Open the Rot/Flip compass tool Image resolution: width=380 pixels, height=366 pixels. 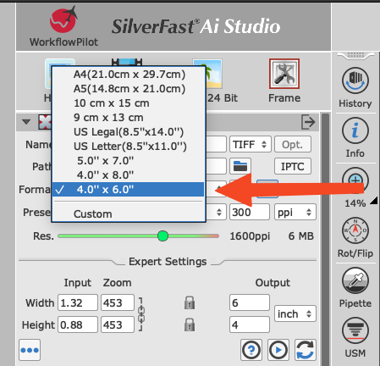355,230
